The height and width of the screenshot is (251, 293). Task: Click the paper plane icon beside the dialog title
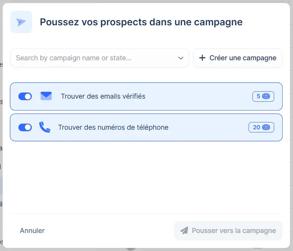(x=21, y=22)
